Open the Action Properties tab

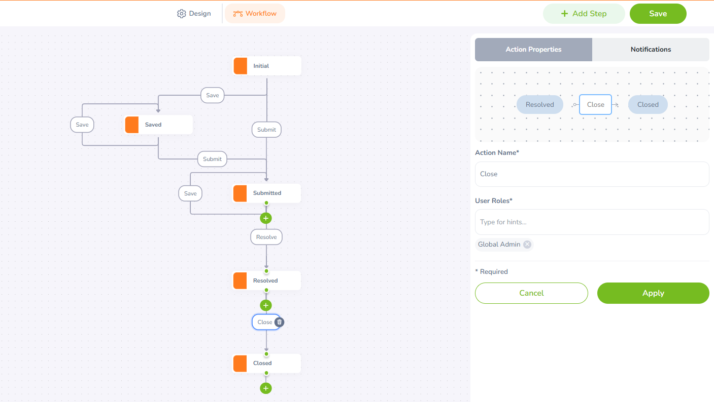click(x=533, y=50)
